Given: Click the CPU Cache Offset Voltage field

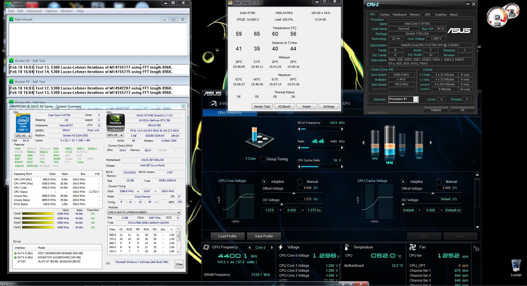Looking at the screenshot, I should (444, 188).
